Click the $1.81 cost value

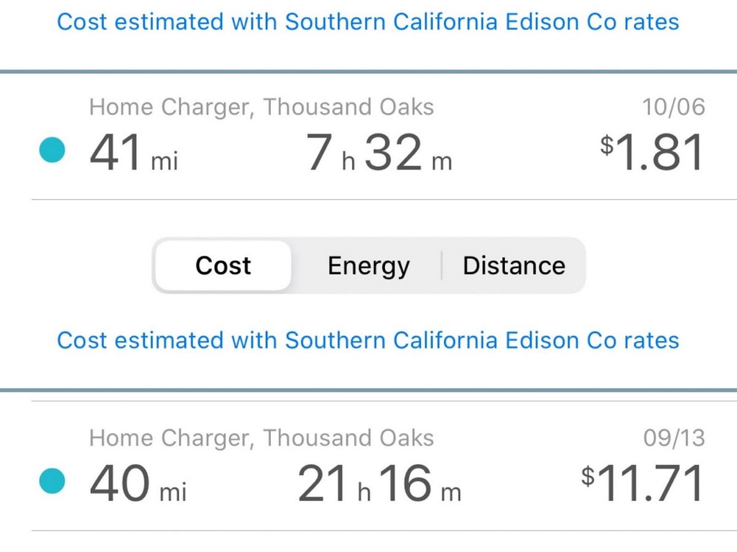pos(652,153)
